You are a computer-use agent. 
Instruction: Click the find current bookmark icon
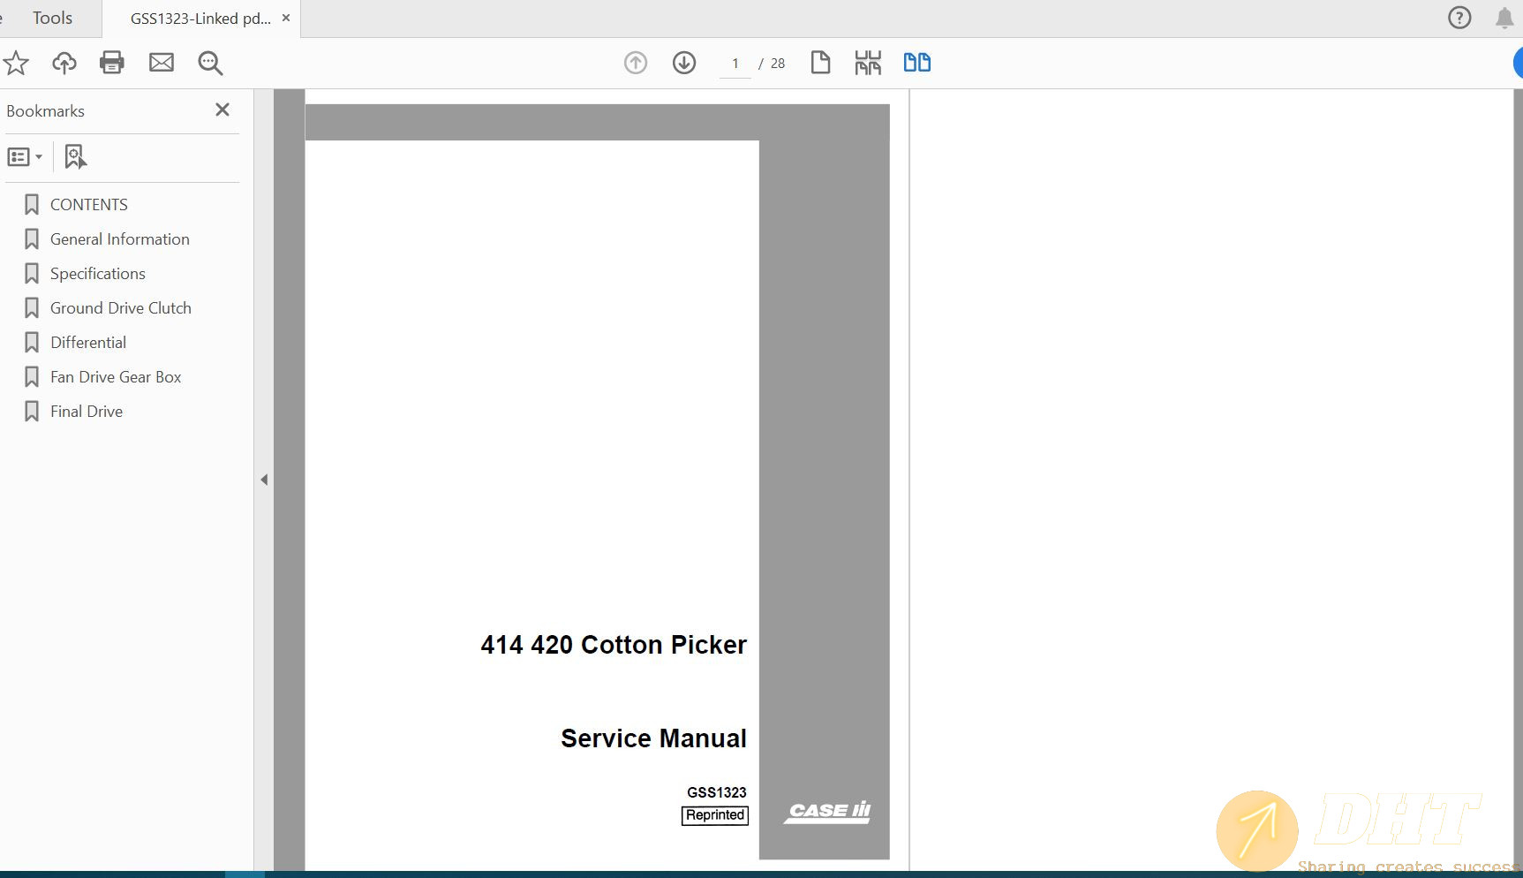tap(75, 157)
